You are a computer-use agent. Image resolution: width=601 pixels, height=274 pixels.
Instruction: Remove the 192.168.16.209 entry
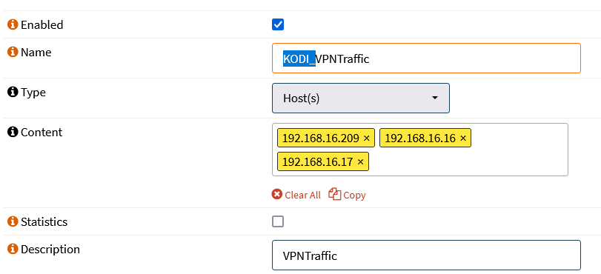[x=366, y=138]
